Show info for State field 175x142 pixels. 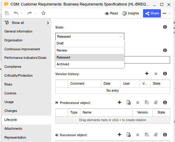pos(165,27)
